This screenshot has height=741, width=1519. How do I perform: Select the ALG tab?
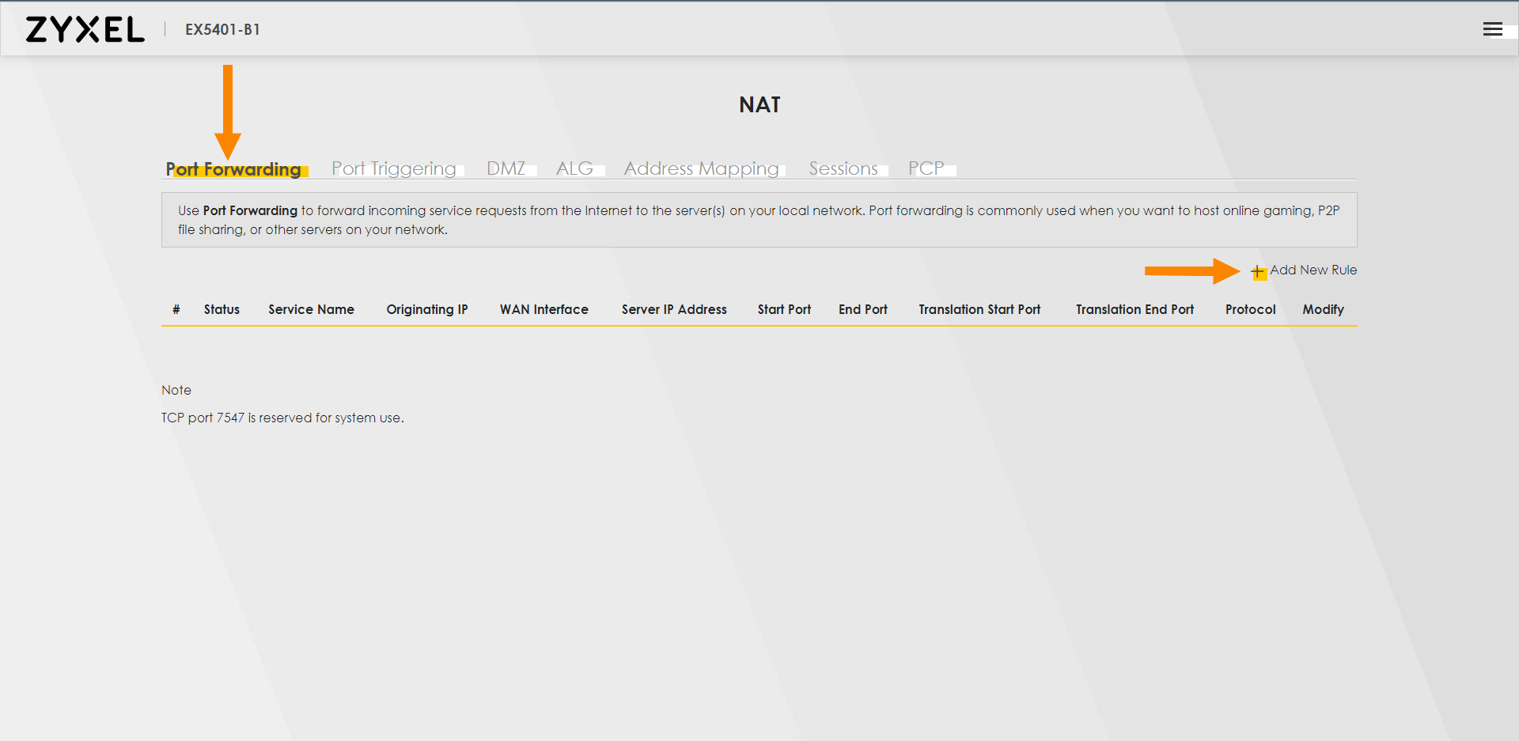tap(575, 168)
